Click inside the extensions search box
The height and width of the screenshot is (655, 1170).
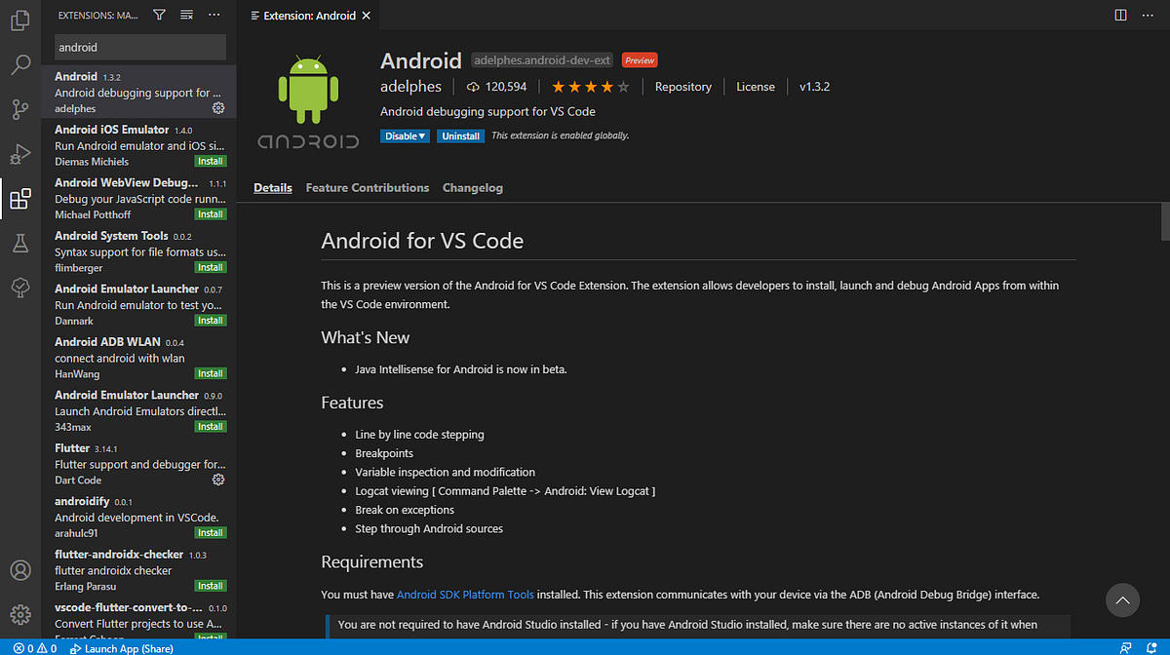pyautogui.click(x=139, y=47)
